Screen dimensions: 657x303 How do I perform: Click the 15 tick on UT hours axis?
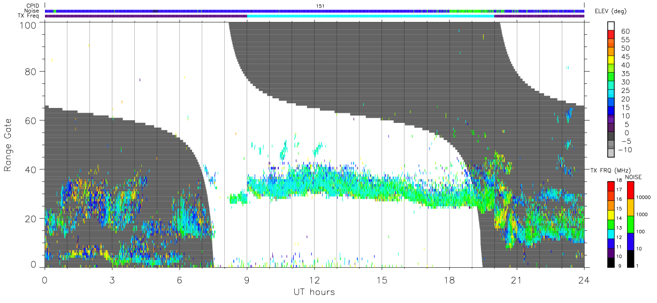coord(382,279)
